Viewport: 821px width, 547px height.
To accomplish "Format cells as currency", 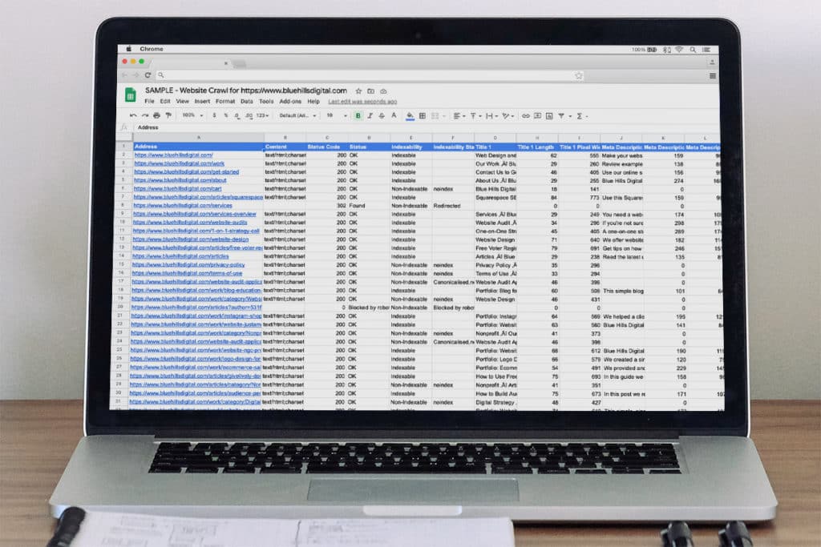I will click(214, 115).
